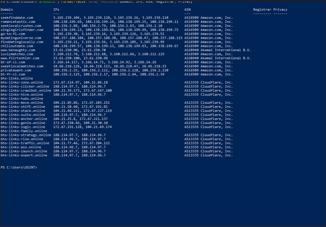The height and width of the screenshot is (227, 326).
Task: Click the Domain column header
Action: [7, 10]
